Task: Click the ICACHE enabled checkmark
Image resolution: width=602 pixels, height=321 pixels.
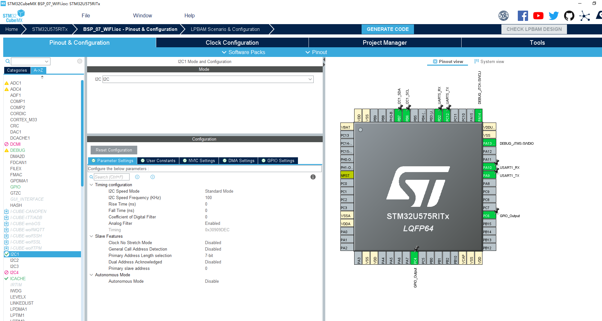Action: tap(6, 279)
